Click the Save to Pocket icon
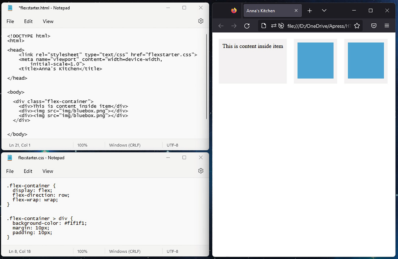 374,26
